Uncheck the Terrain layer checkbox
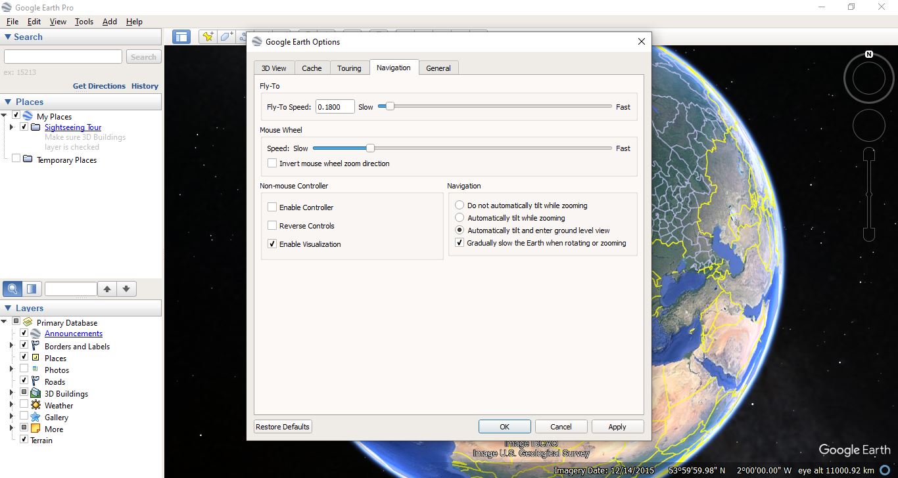The image size is (898, 478). 24,439
